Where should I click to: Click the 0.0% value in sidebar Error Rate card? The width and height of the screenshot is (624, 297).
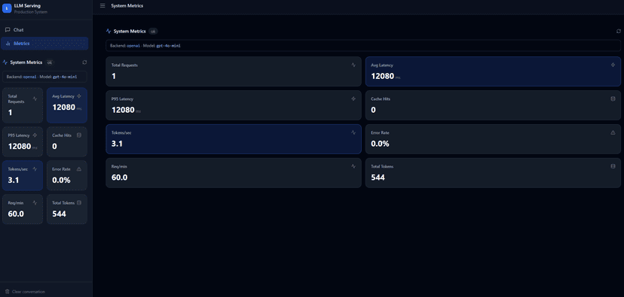coord(61,180)
